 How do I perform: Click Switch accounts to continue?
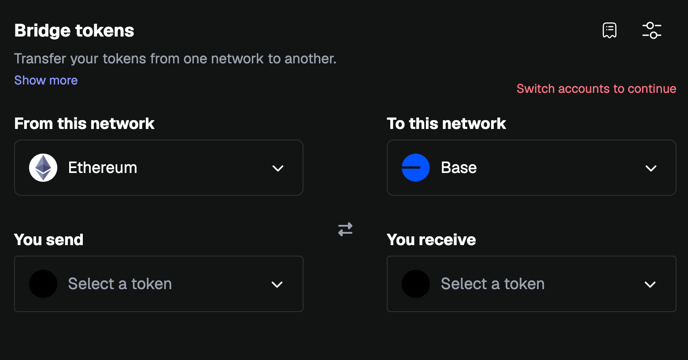[x=596, y=88]
